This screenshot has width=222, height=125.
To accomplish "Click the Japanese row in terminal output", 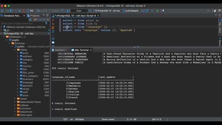I will [93, 83].
